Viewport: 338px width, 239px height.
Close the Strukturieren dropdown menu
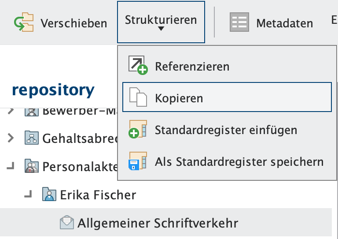pos(161,22)
